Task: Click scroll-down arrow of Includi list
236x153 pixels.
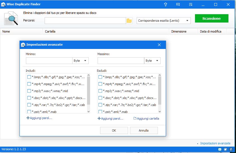Action: point(88,112)
